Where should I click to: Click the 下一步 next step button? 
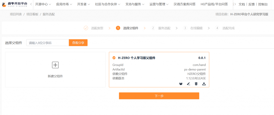pos(159,96)
